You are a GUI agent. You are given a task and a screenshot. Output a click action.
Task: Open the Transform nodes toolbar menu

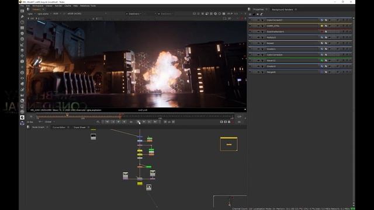(x=22, y=56)
